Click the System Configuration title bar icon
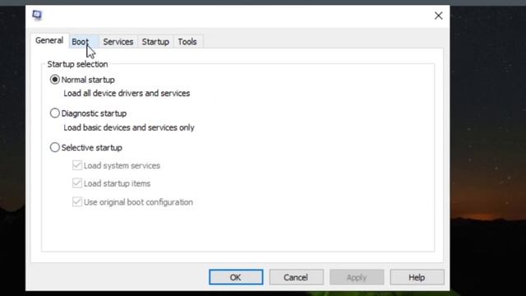Viewport: 526px width, 296px height. 37,15
